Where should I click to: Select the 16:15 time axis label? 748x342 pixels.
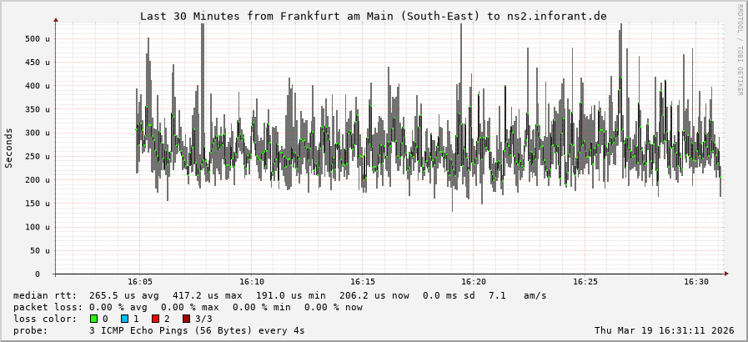point(362,282)
